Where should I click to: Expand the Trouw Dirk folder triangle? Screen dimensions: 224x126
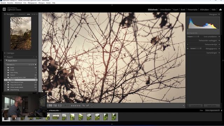6,85
